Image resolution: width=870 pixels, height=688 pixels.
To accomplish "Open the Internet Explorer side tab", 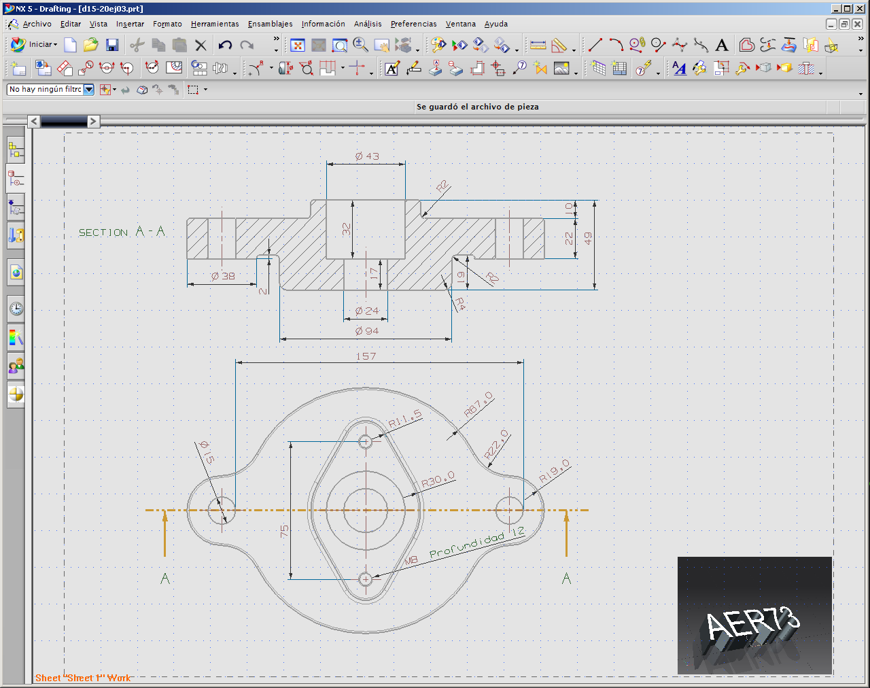I will [x=16, y=273].
